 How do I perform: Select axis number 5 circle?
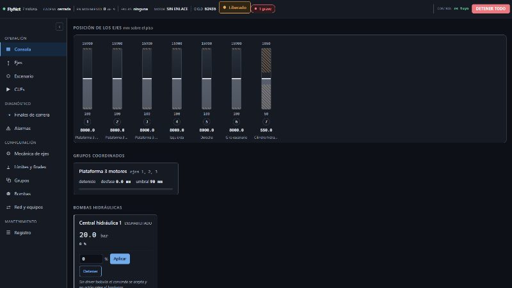(206, 122)
